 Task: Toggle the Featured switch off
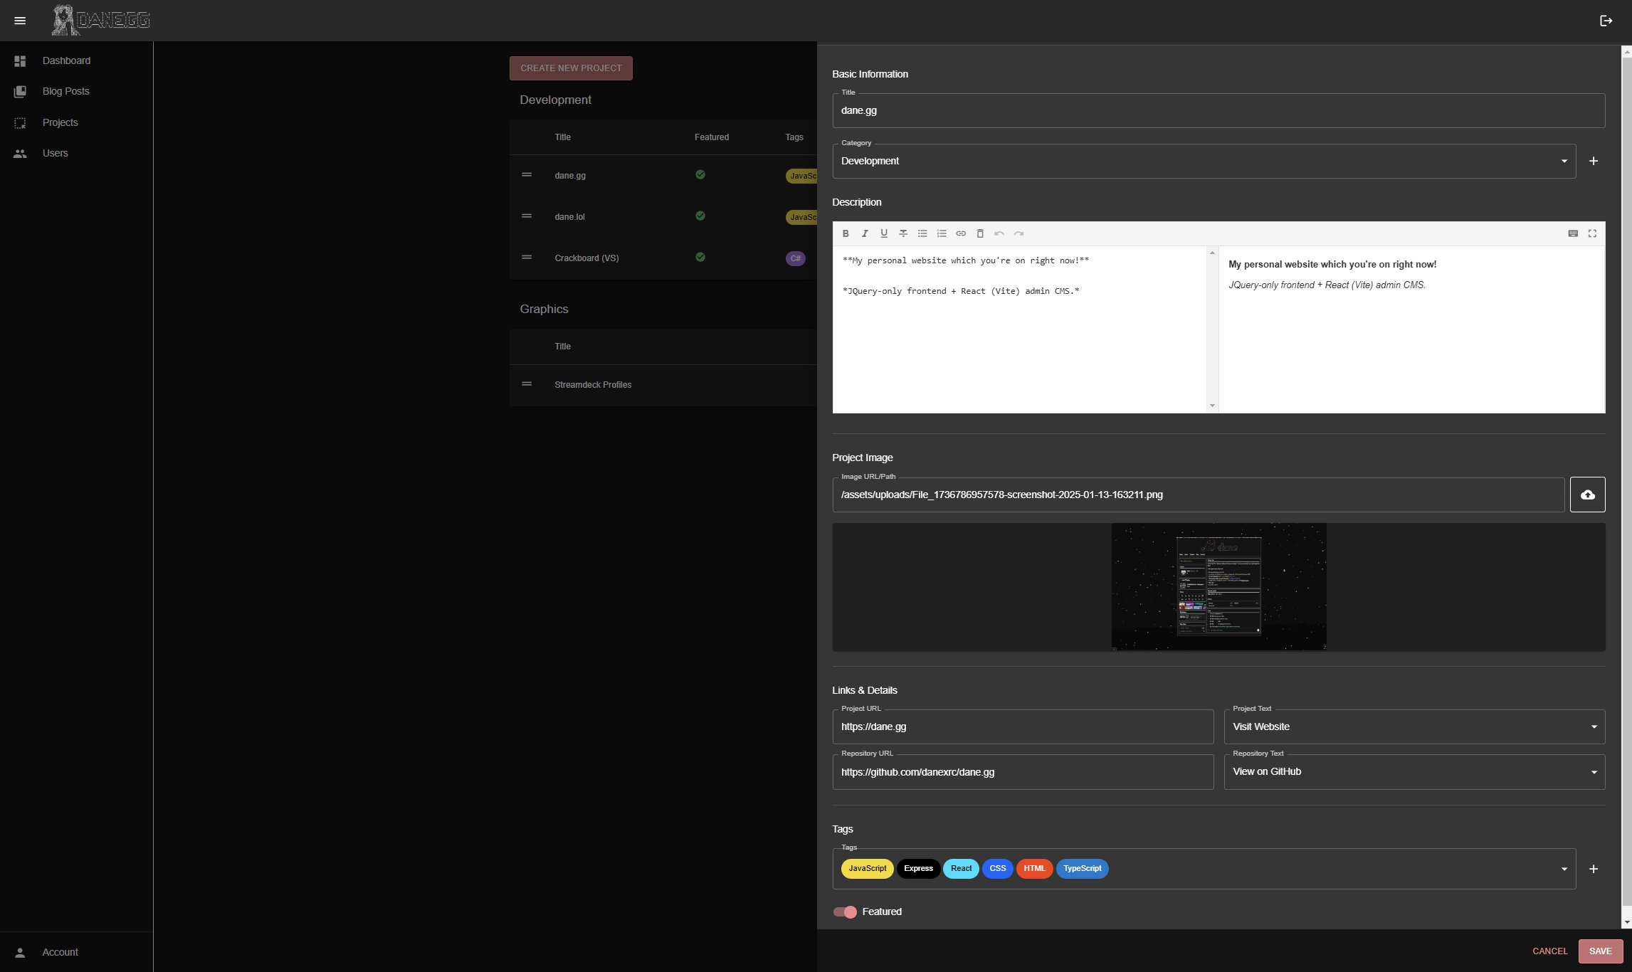click(845, 912)
